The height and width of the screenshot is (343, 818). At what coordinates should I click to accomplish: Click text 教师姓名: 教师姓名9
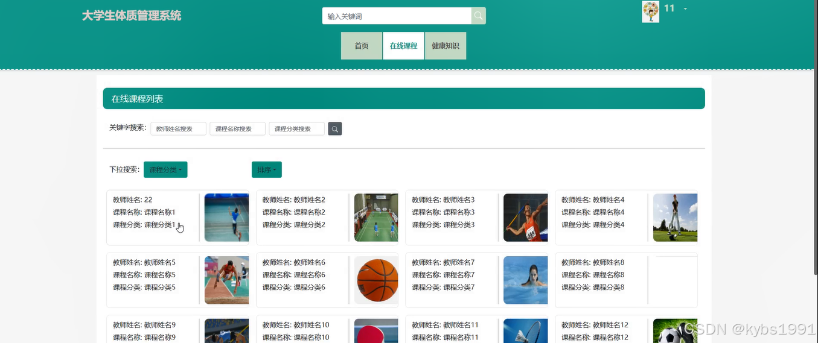(144, 326)
